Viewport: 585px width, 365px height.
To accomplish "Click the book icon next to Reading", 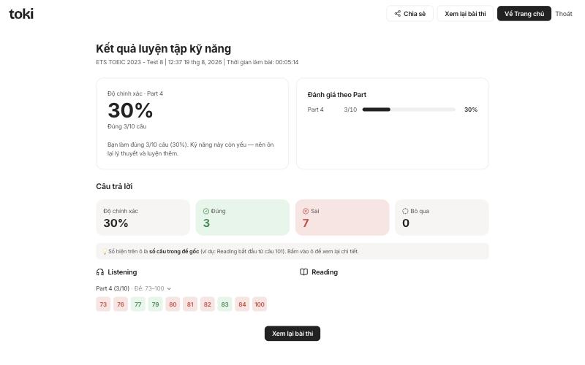I will click(304, 272).
